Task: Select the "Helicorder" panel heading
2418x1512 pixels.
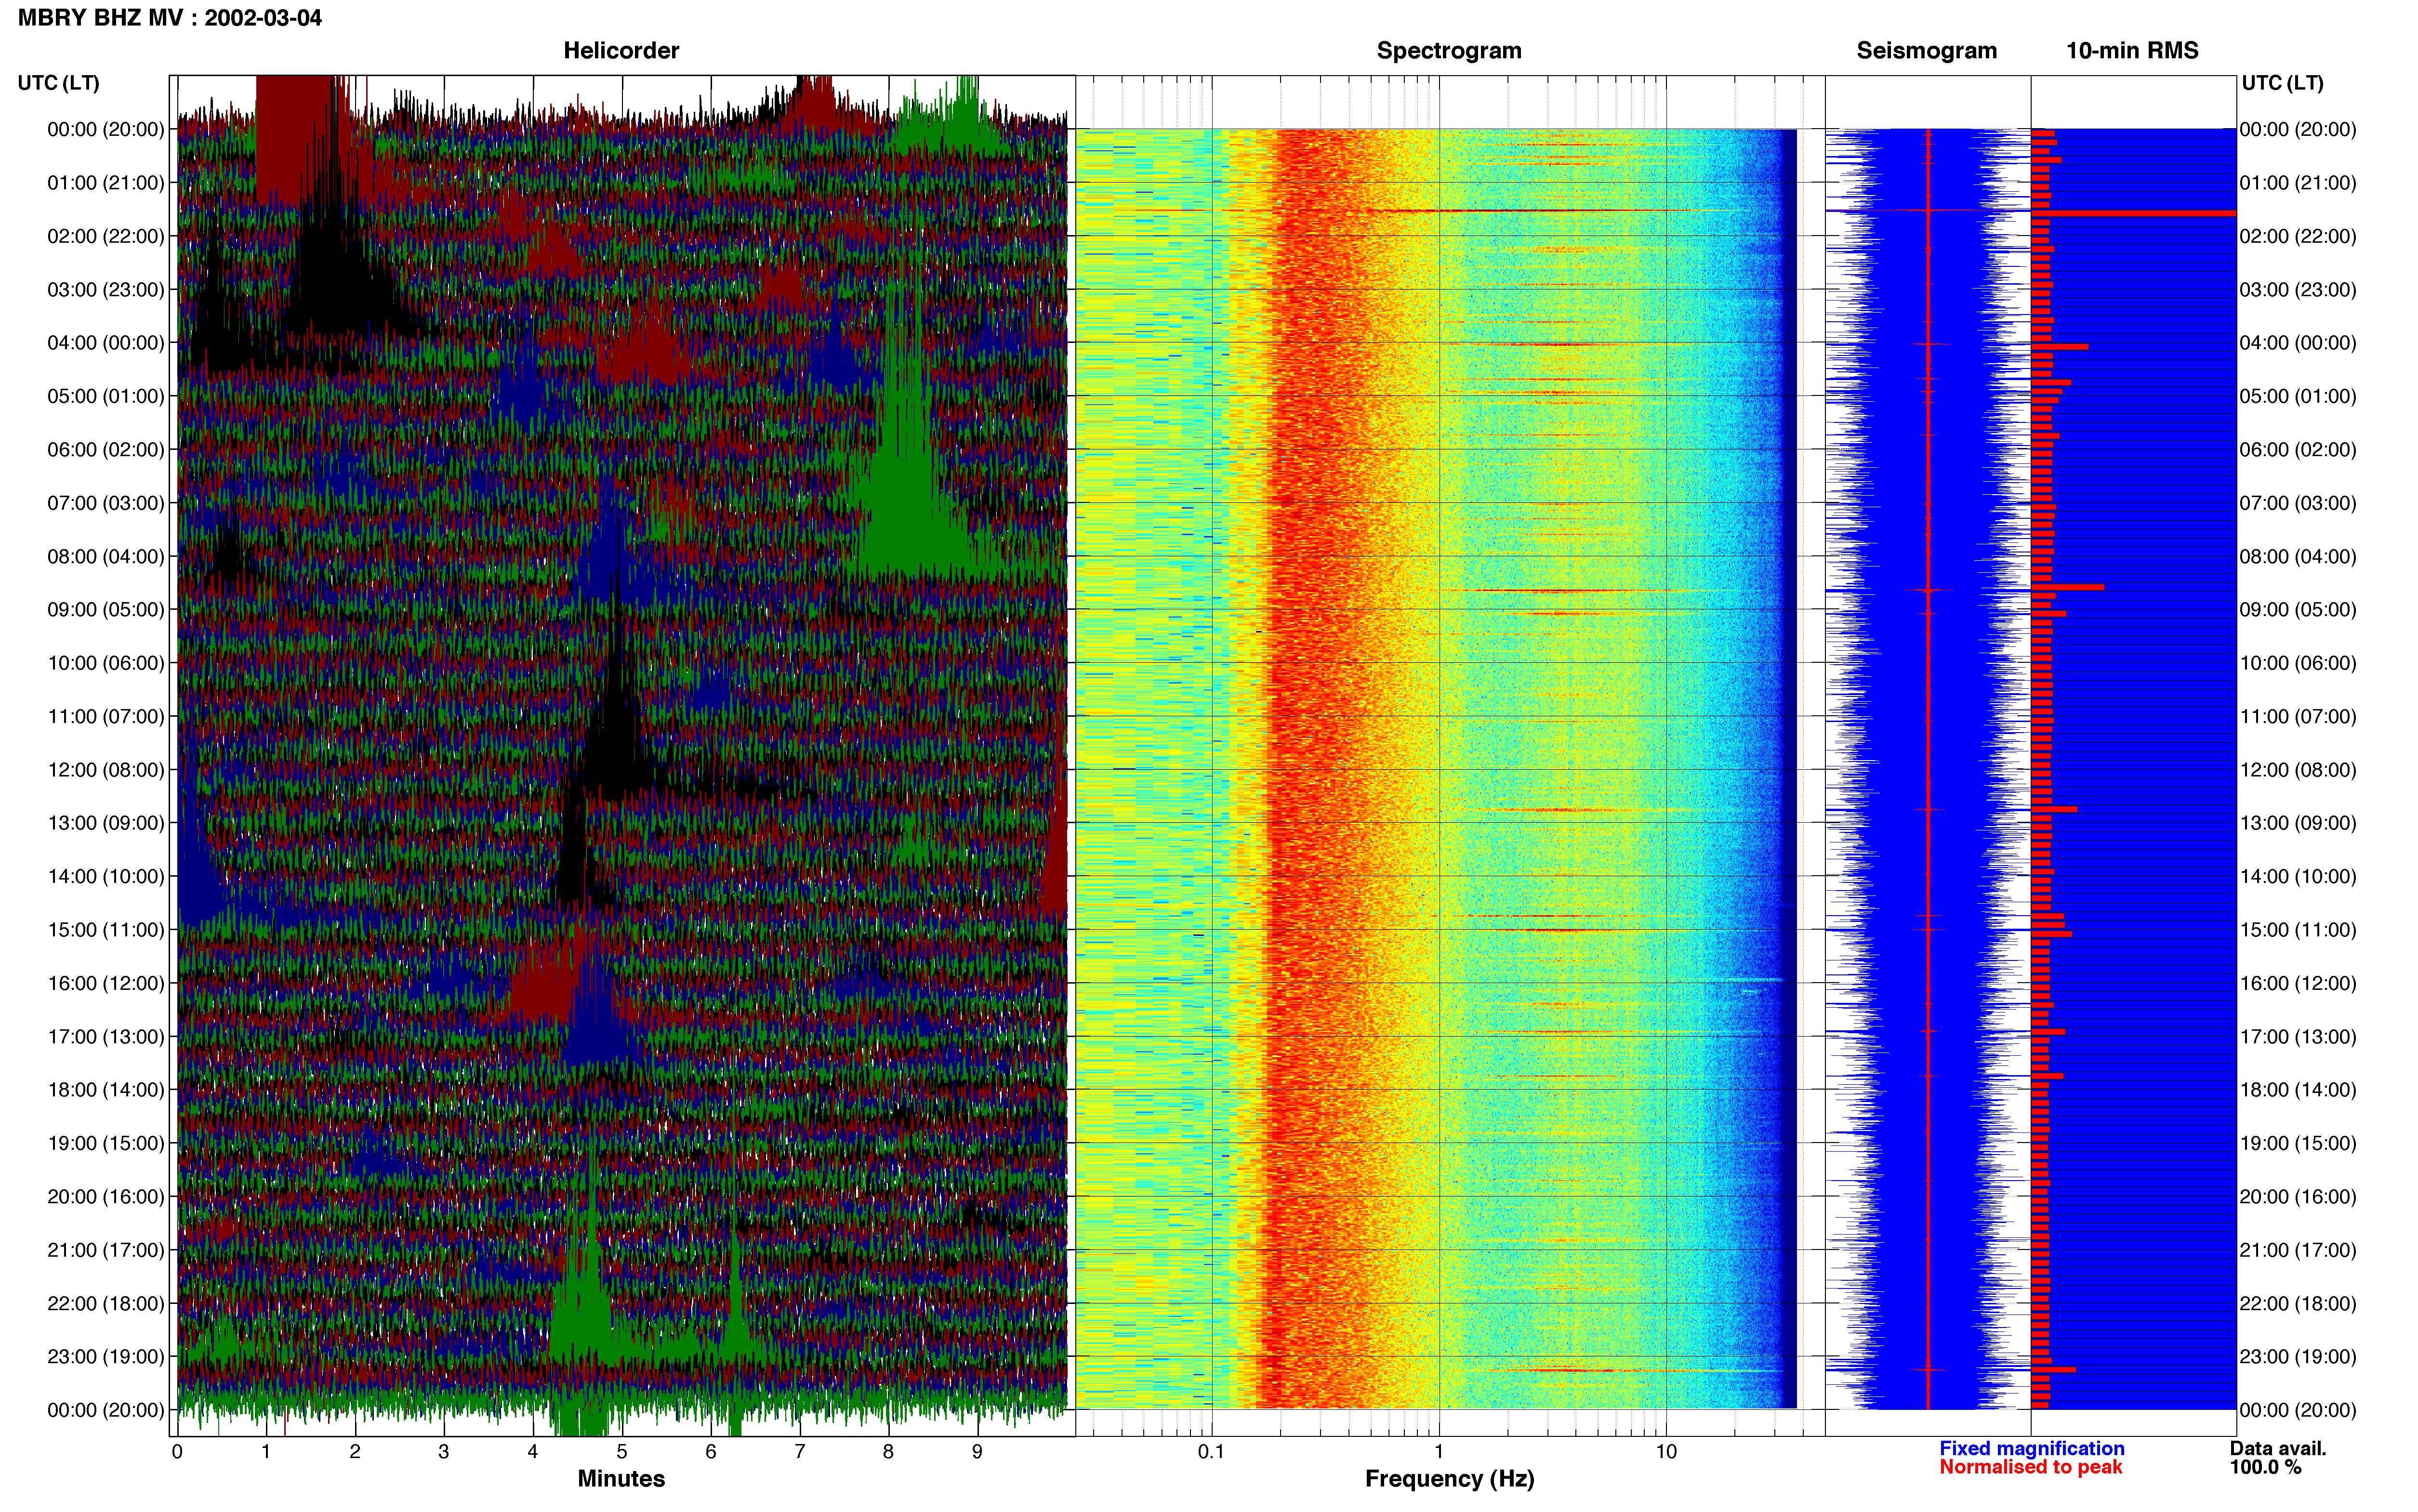Action: (621, 51)
